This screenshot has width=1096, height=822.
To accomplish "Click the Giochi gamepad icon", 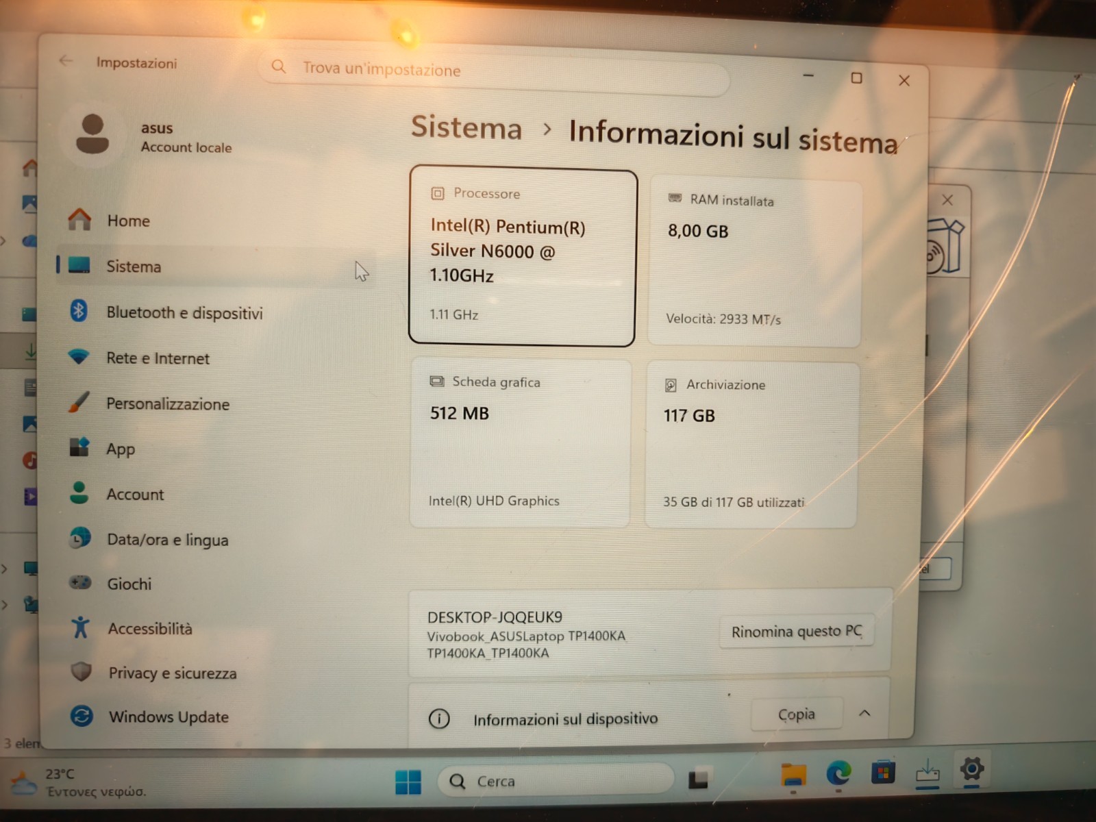I will pyautogui.click(x=80, y=582).
